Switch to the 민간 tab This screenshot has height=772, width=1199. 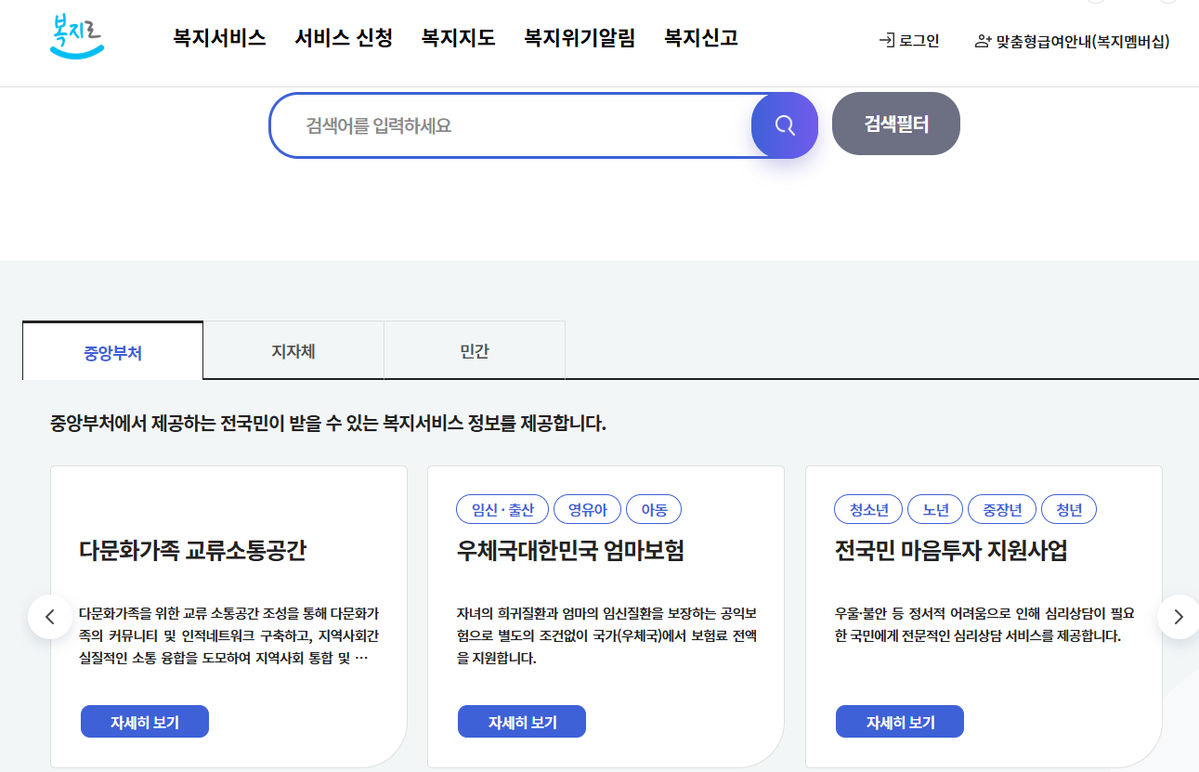pos(475,351)
